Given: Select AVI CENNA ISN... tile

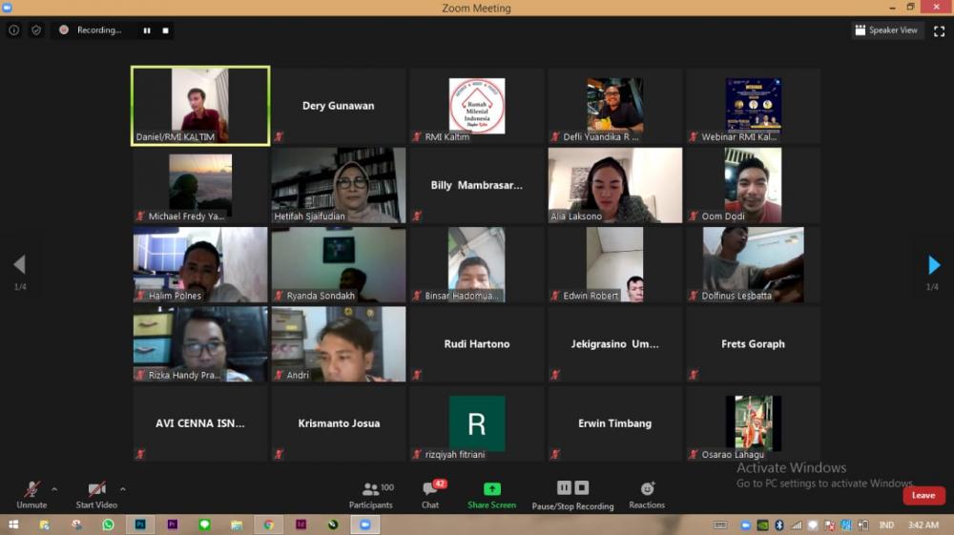Looking at the screenshot, I should 200,423.
